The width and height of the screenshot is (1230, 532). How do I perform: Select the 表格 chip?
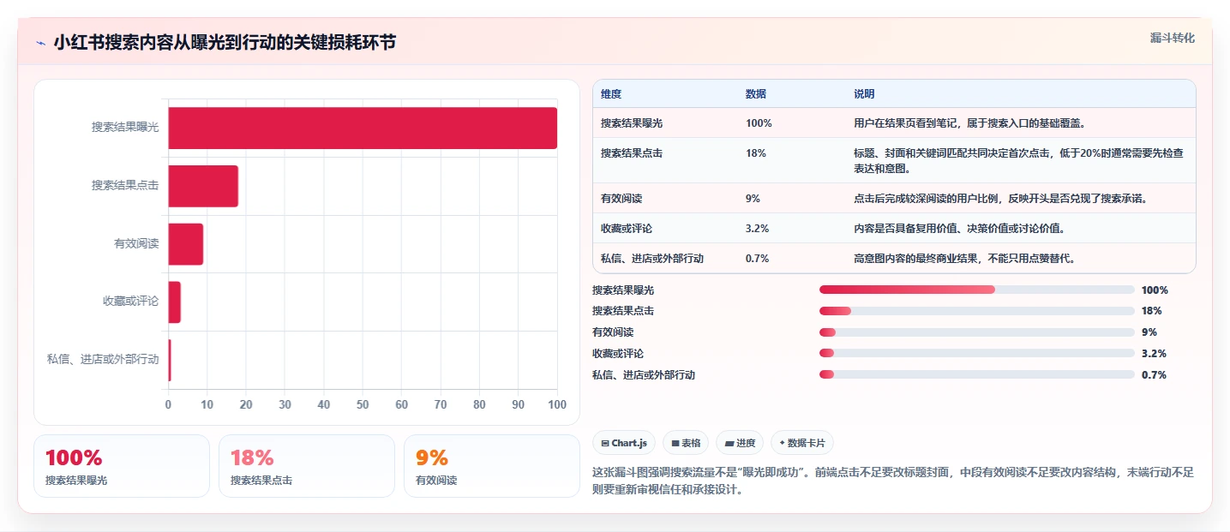tap(686, 443)
